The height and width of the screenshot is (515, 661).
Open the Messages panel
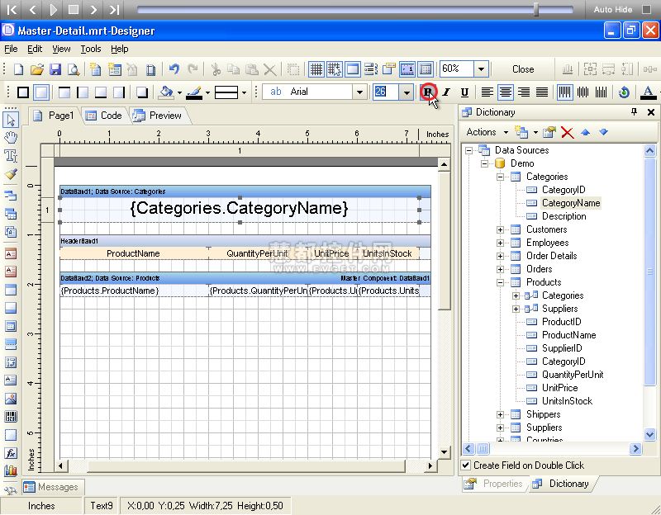pos(52,487)
